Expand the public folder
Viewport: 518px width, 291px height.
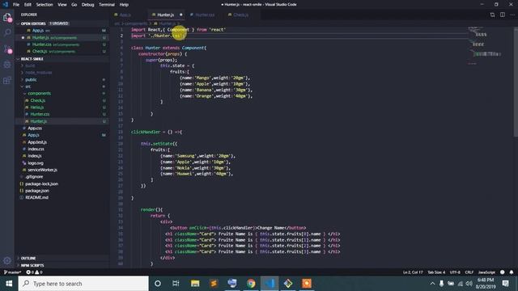coord(31,79)
